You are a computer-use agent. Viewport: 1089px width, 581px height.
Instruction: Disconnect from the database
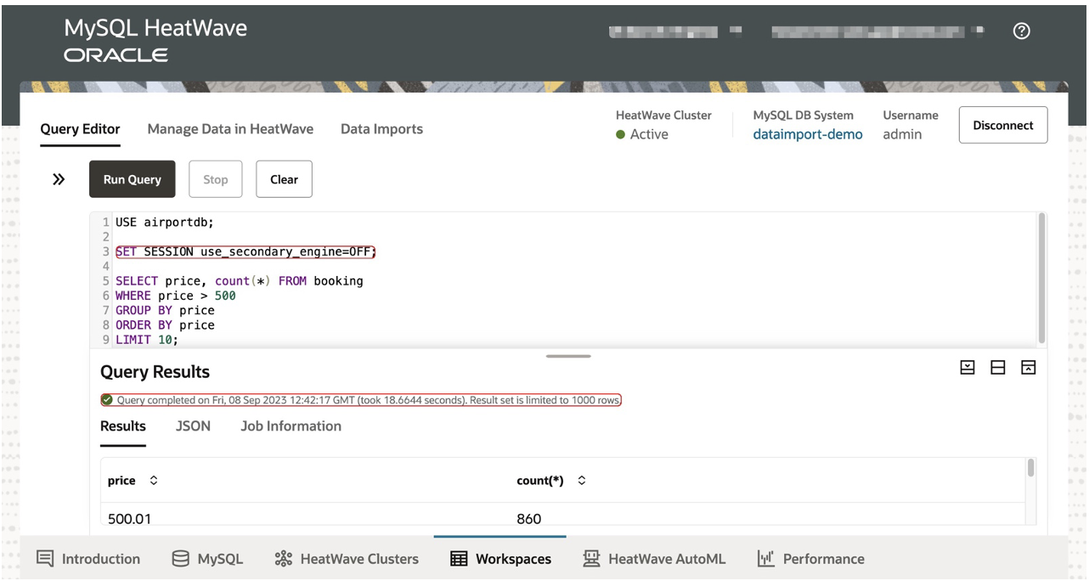tap(1003, 125)
